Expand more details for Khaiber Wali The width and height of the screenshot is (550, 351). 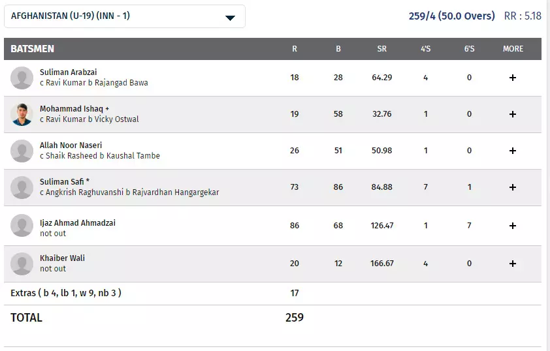pos(513,264)
